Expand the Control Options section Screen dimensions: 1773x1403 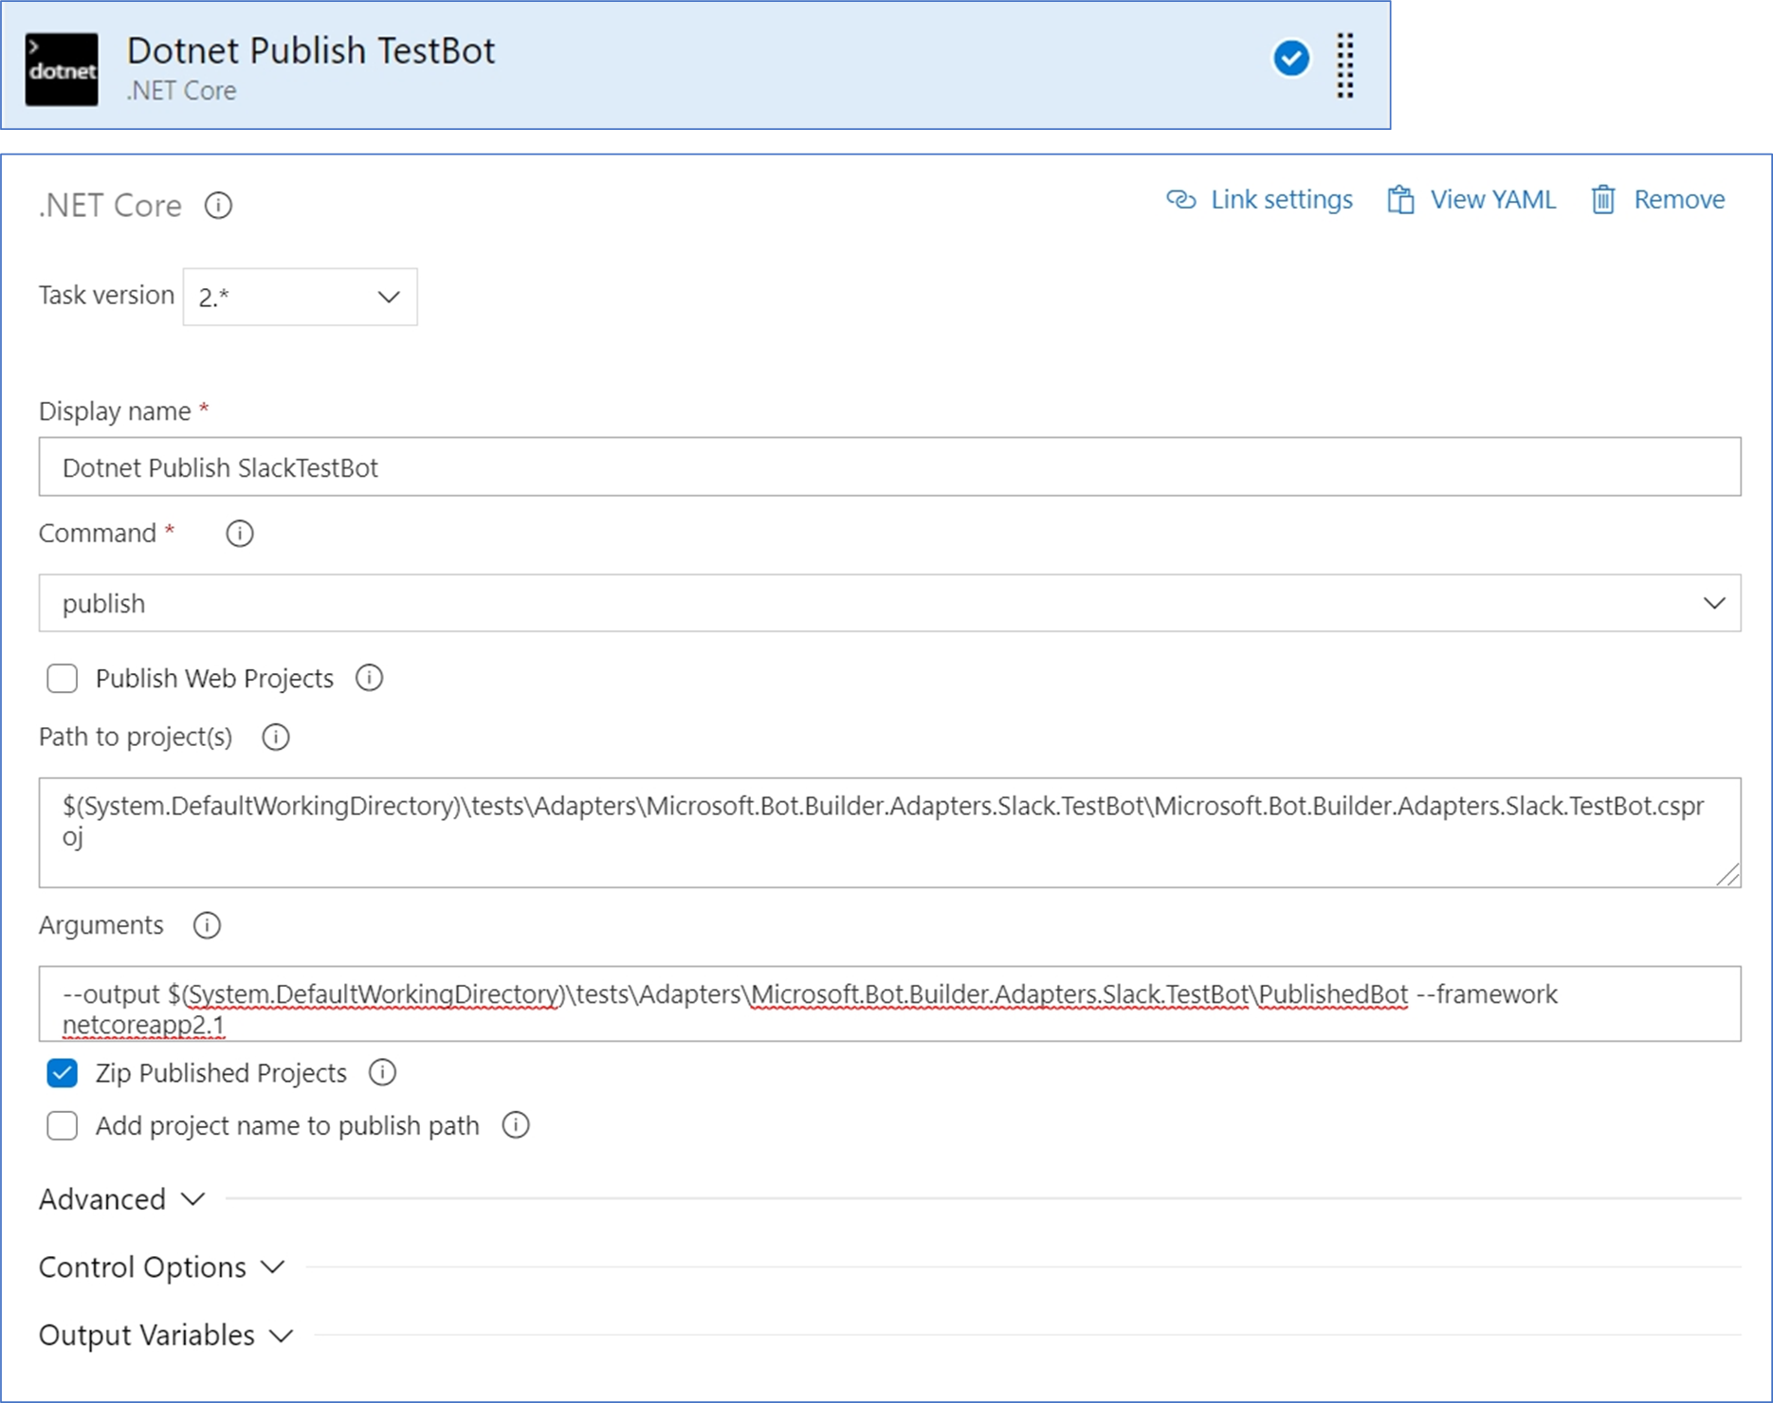coord(162,1267)
